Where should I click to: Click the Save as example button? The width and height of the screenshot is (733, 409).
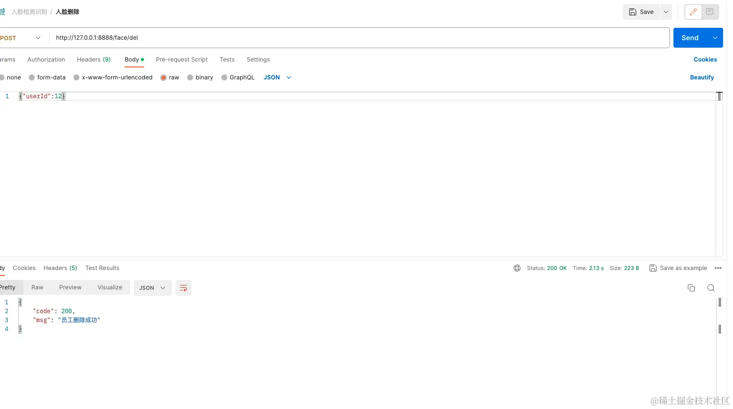tap(678, 268)
